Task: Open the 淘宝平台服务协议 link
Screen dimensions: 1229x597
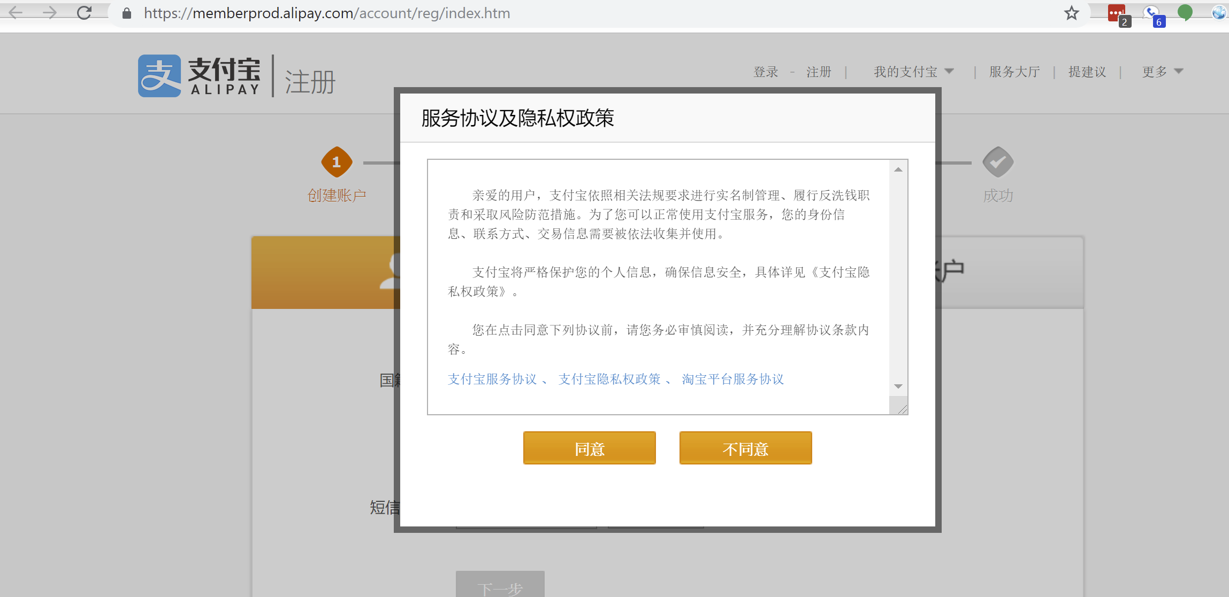Action: pos(732,379)
